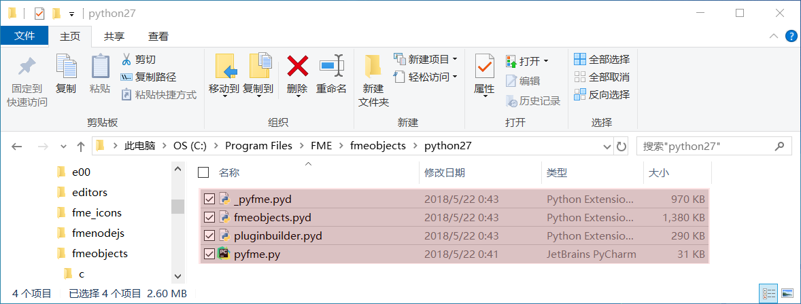Uncheck the _pyfme.pyd file checkbox
This screenshot has height=304, width=801.
pos(209,199)
